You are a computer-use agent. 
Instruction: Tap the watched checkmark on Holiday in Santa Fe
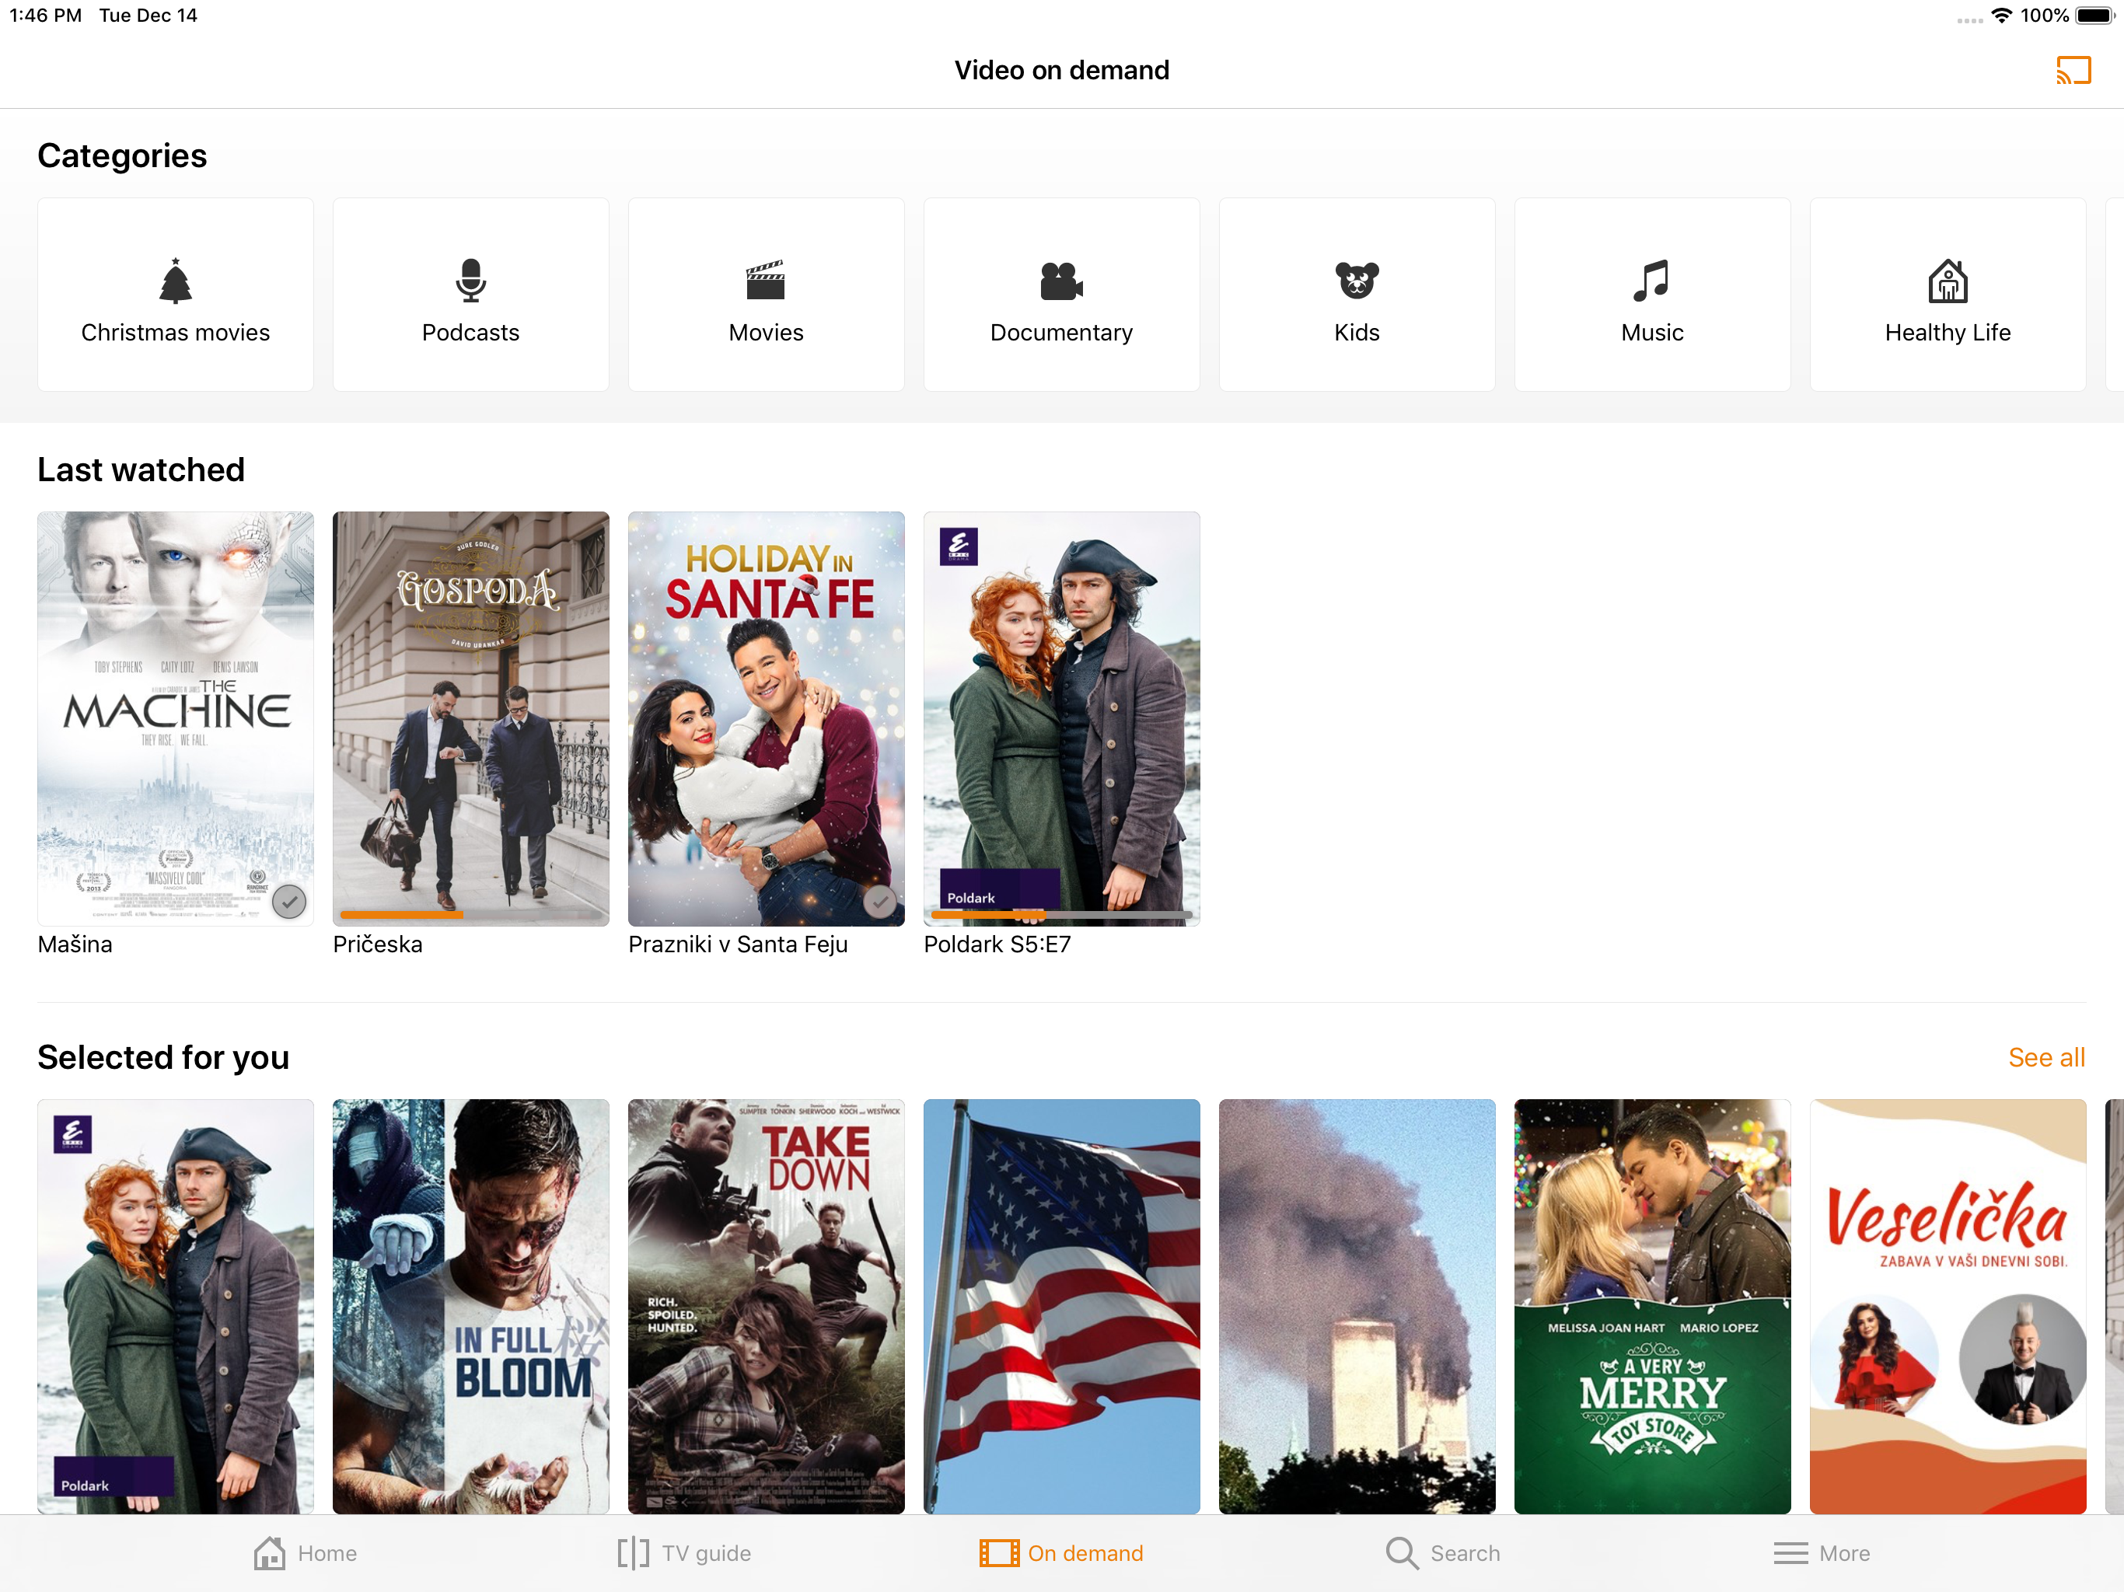[x=879, y=901]
